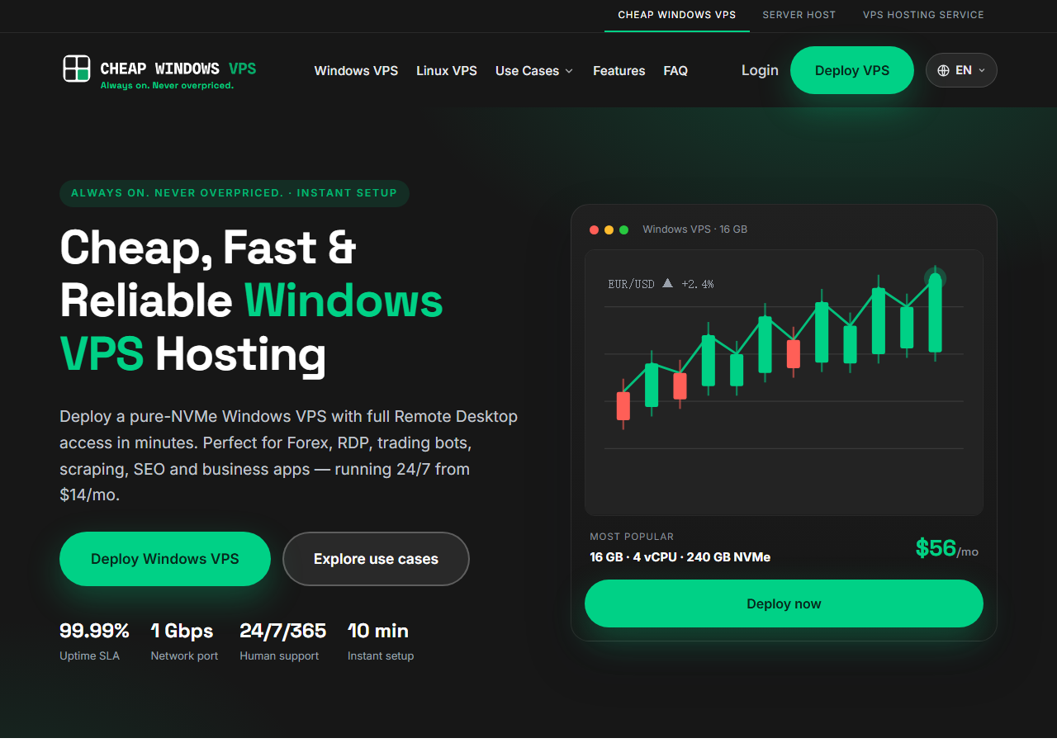Click the tagline 'Always on. Never overpriced.' under logo

(x=167, y=85)
